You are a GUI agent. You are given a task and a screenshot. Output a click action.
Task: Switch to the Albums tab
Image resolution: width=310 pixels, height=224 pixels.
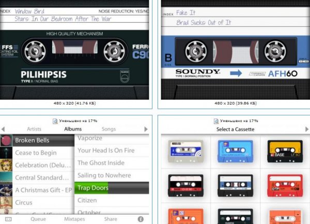pos(73,129)
